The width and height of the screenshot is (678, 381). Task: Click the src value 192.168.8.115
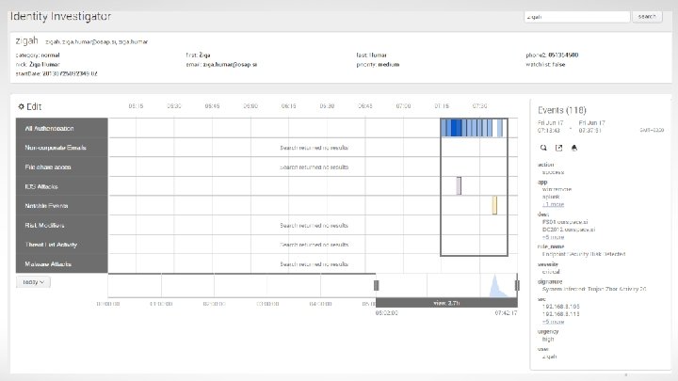tap(561, 314)
